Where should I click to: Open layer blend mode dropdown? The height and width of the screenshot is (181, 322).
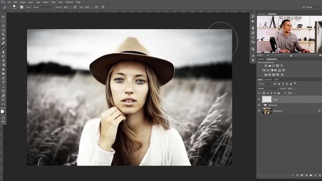click(268, 88)
